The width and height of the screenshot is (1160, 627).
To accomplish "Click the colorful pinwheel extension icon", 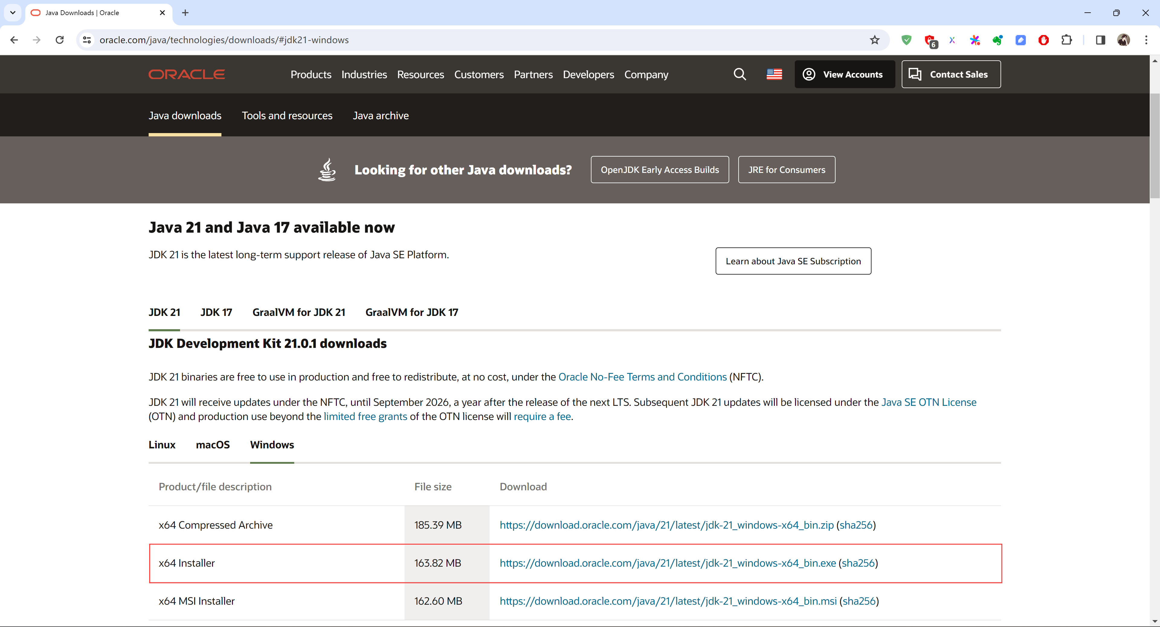I will tap(975, 40).
